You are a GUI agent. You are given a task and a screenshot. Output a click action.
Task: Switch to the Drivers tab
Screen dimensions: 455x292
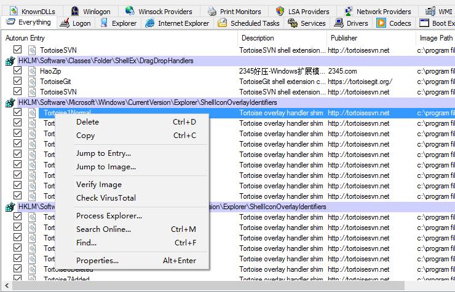click(x=351, y=23)
